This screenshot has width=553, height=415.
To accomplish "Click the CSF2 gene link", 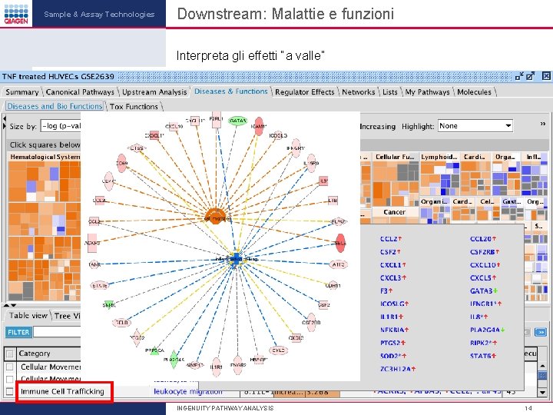I will click(388, 252).
